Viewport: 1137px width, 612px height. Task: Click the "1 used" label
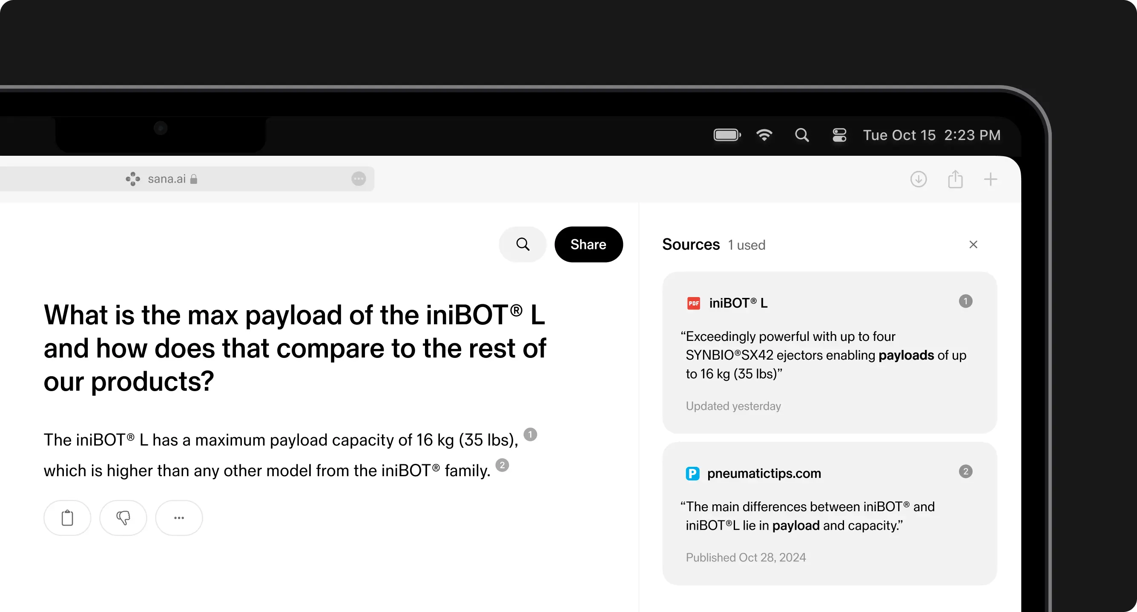point(747,245)
